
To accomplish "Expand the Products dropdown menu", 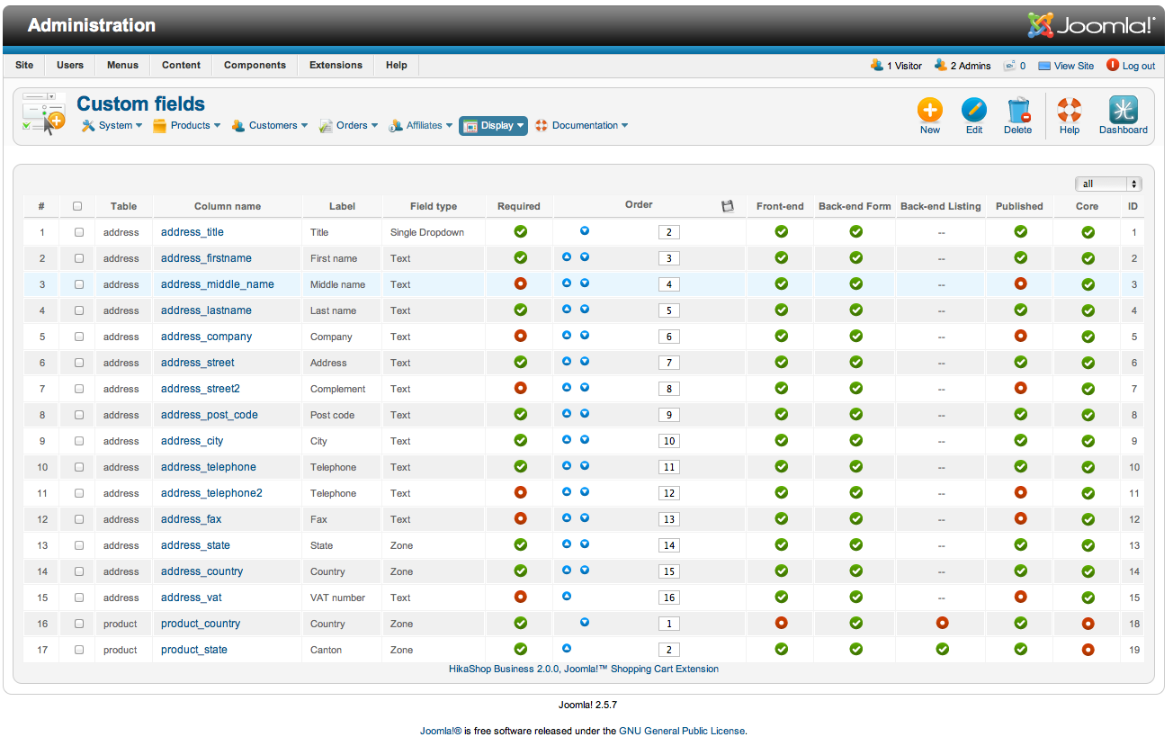I will tap(186, 126).
